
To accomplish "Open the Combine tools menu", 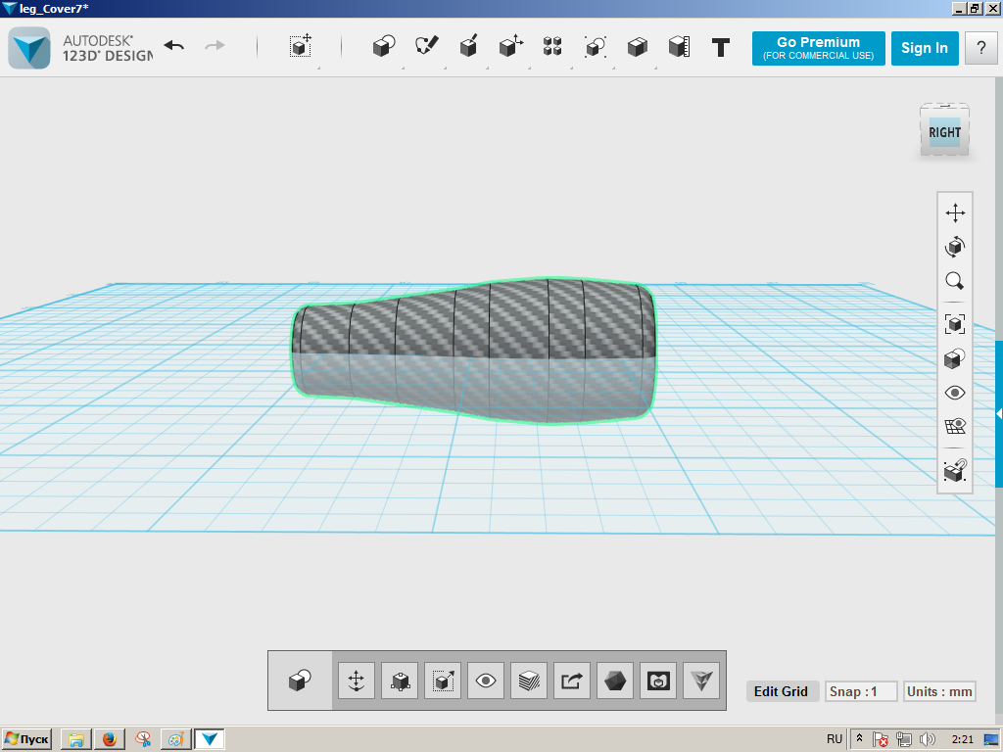I will click(x=637, y=47).
